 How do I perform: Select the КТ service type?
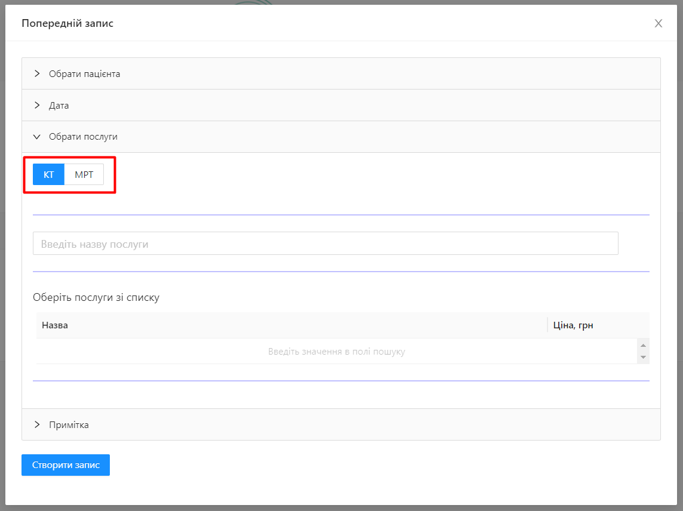(48, 175)
